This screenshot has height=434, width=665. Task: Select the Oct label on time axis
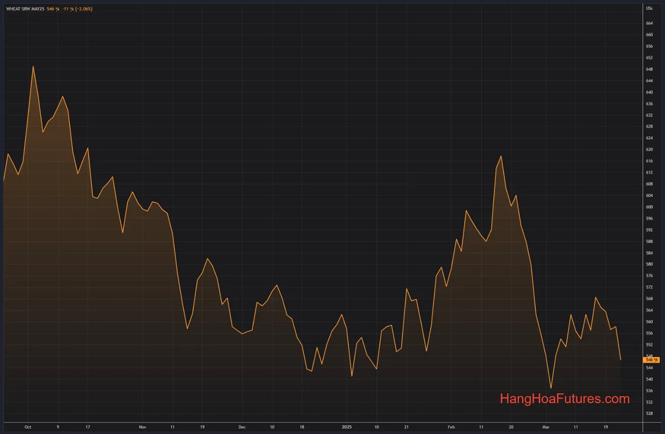tap(28, 427)
